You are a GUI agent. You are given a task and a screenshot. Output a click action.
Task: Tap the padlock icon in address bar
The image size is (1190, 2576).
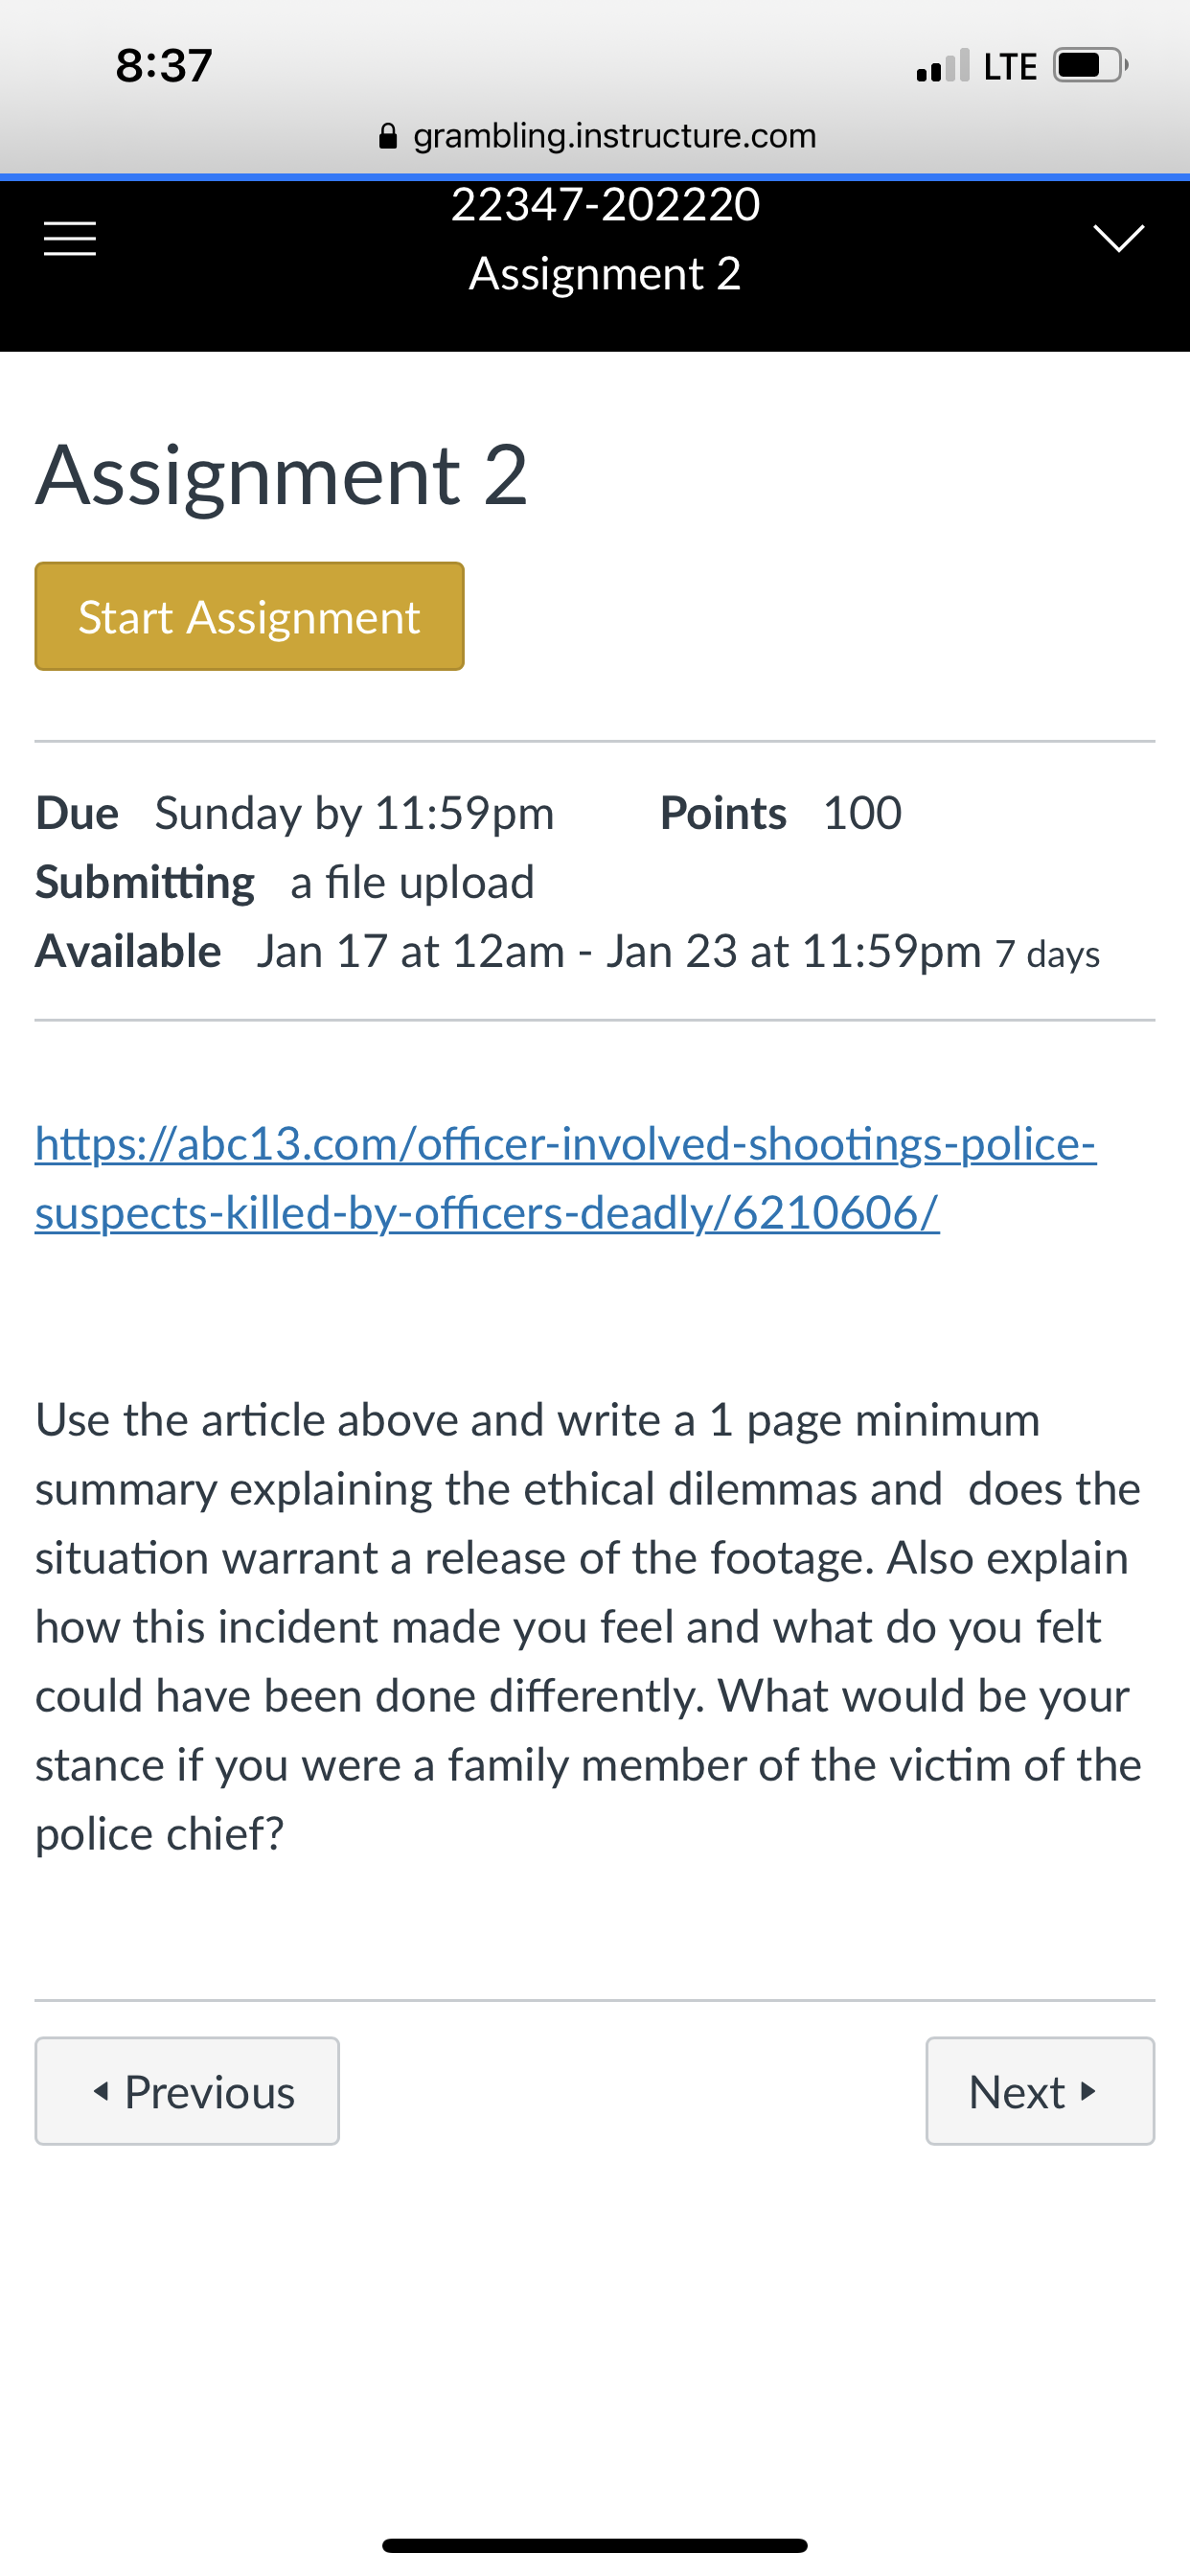[389, 135]
